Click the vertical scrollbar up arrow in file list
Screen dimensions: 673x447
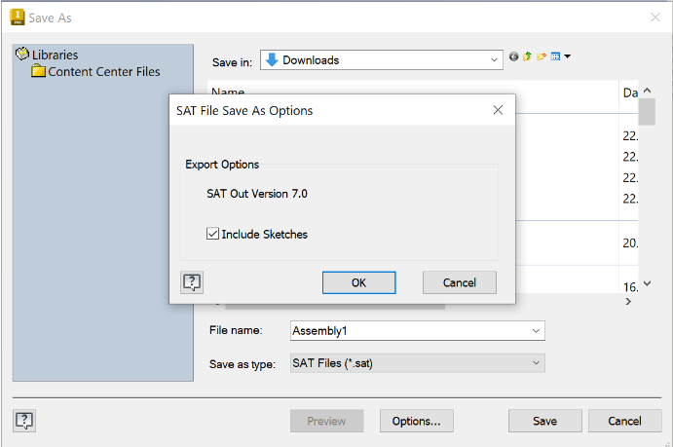[x=647, y=90]
